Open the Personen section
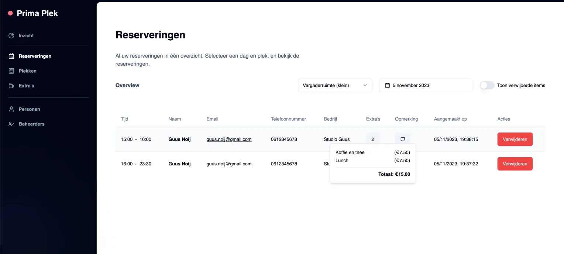 tap(30, 109)
